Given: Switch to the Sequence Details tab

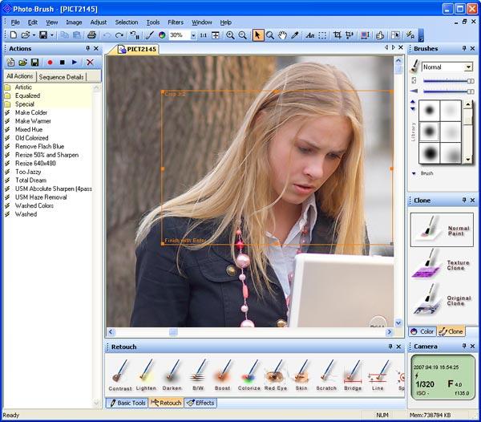Looking at the screenshot, I should click(x=62, y=77).
